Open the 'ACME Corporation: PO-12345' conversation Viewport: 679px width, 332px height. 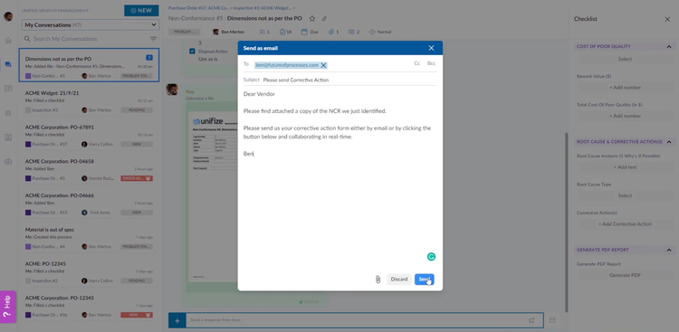pos(89,307)
